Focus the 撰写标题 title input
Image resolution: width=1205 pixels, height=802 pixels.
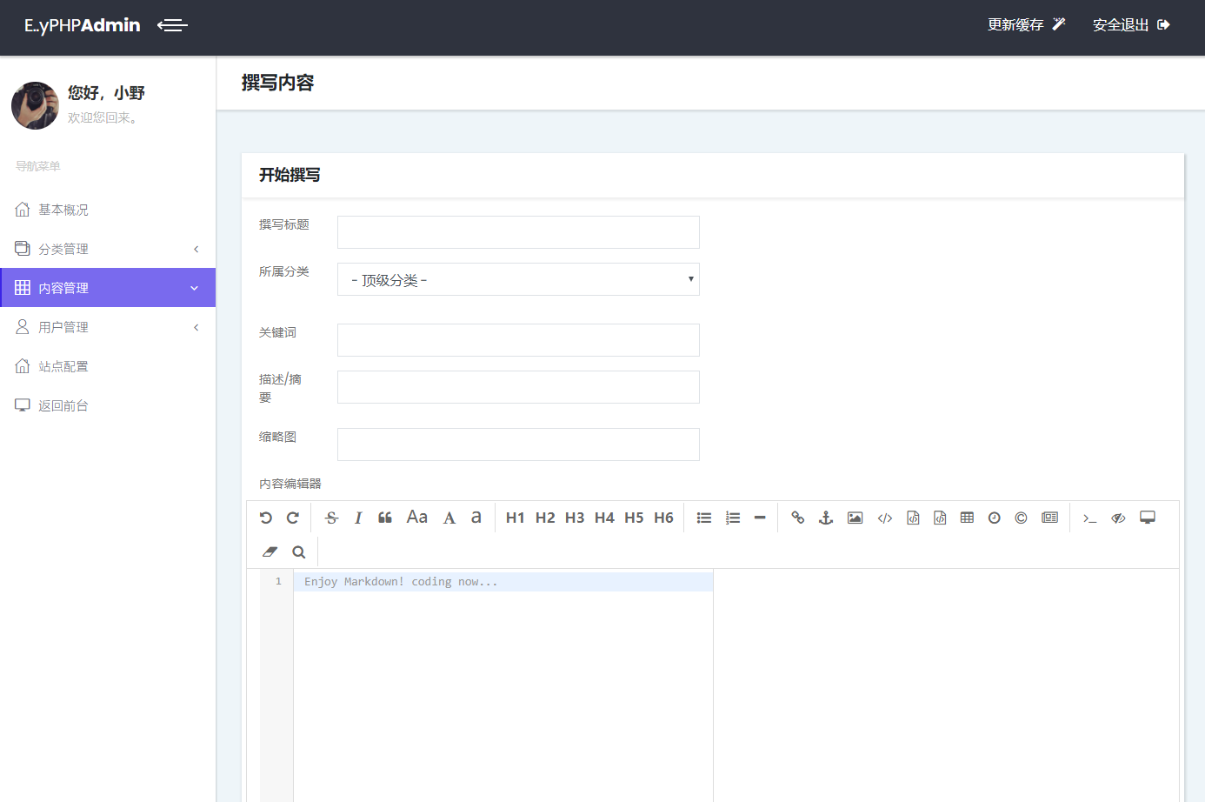point(518,232)
